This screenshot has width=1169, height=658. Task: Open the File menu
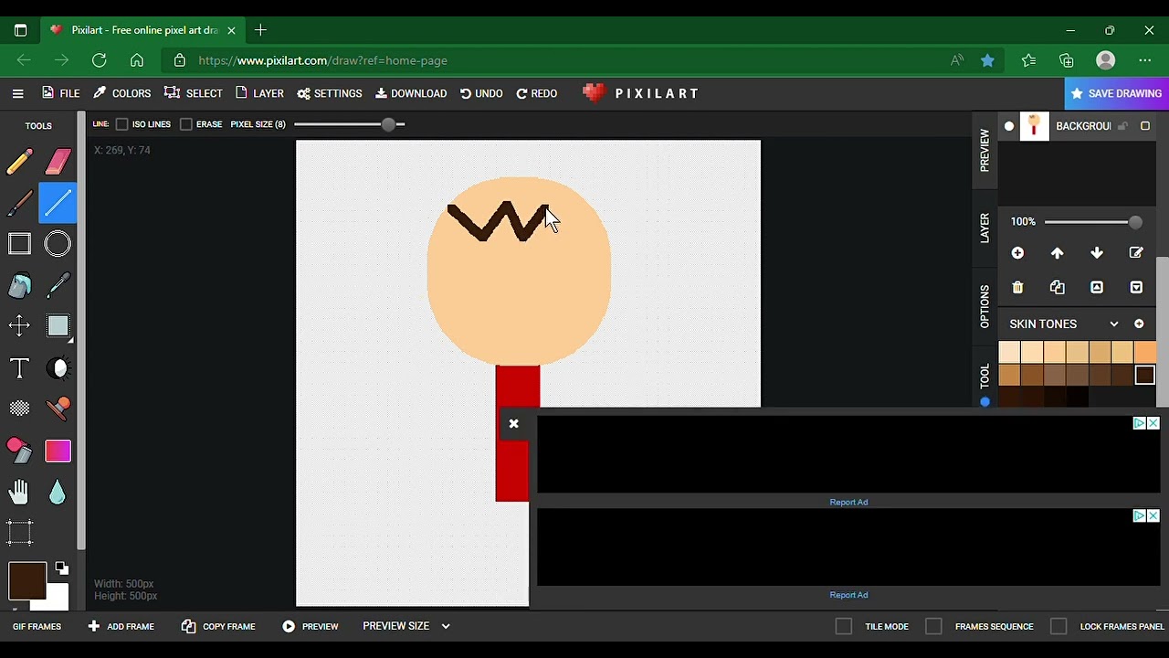(x=61, y=93)
